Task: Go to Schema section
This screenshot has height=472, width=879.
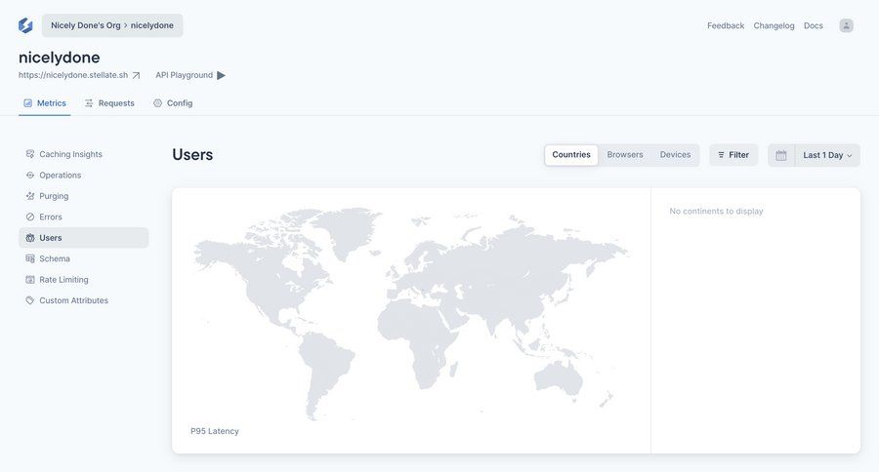Action: pyautogui.click(x=84, y=258)
